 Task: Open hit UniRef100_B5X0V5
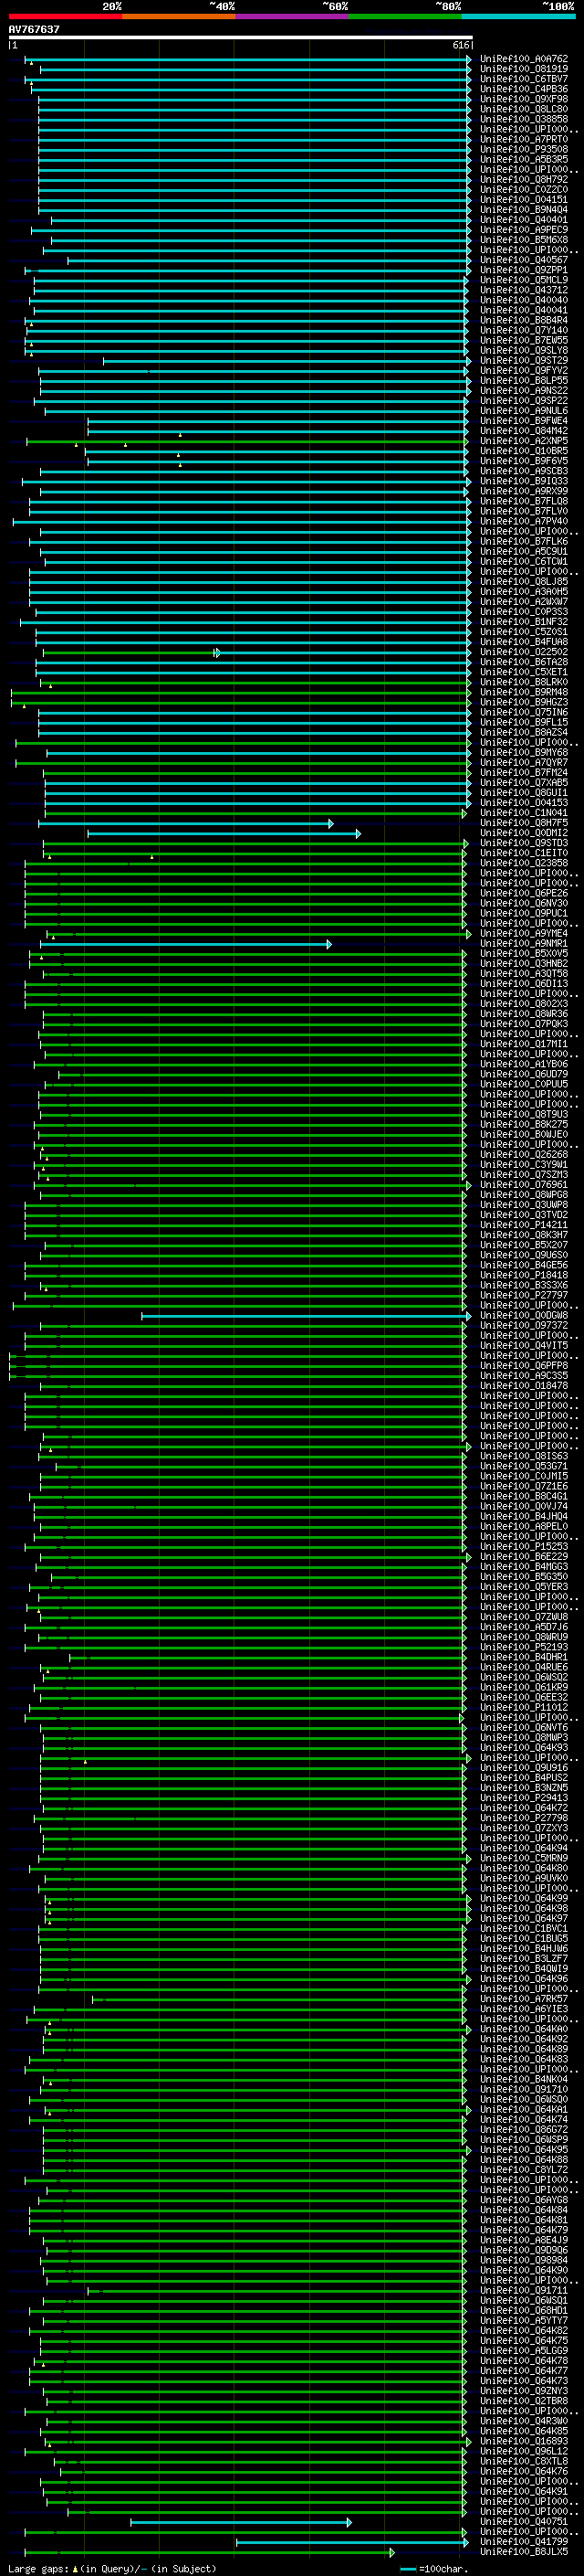click(524, 953)
